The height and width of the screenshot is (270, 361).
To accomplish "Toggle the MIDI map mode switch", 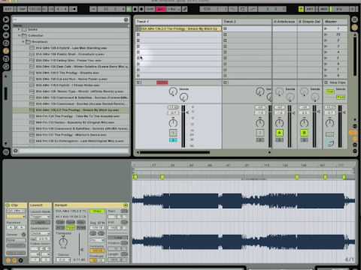I will 323,9.
